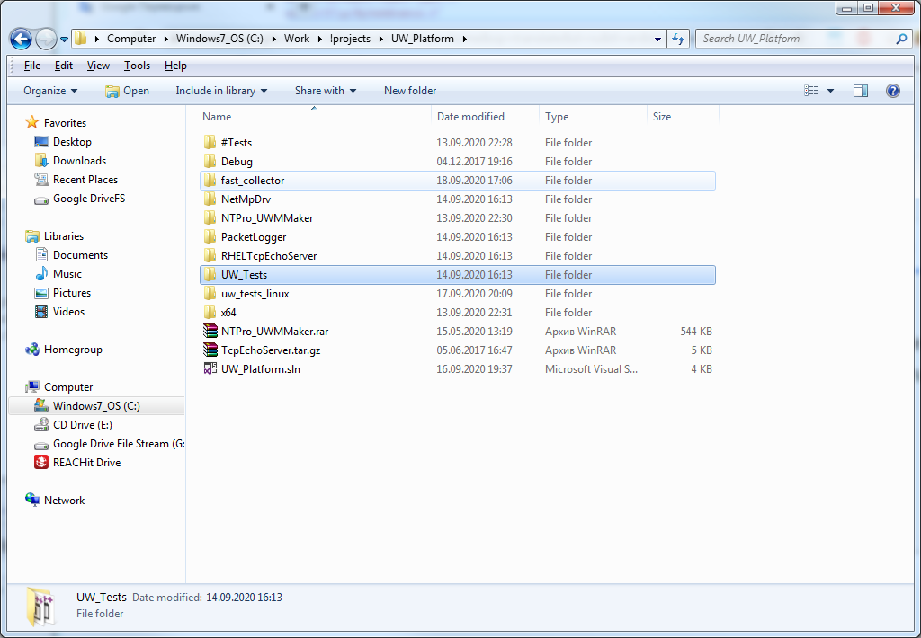Open the View menu
This screenshot has height=638, width=921.
98,66
